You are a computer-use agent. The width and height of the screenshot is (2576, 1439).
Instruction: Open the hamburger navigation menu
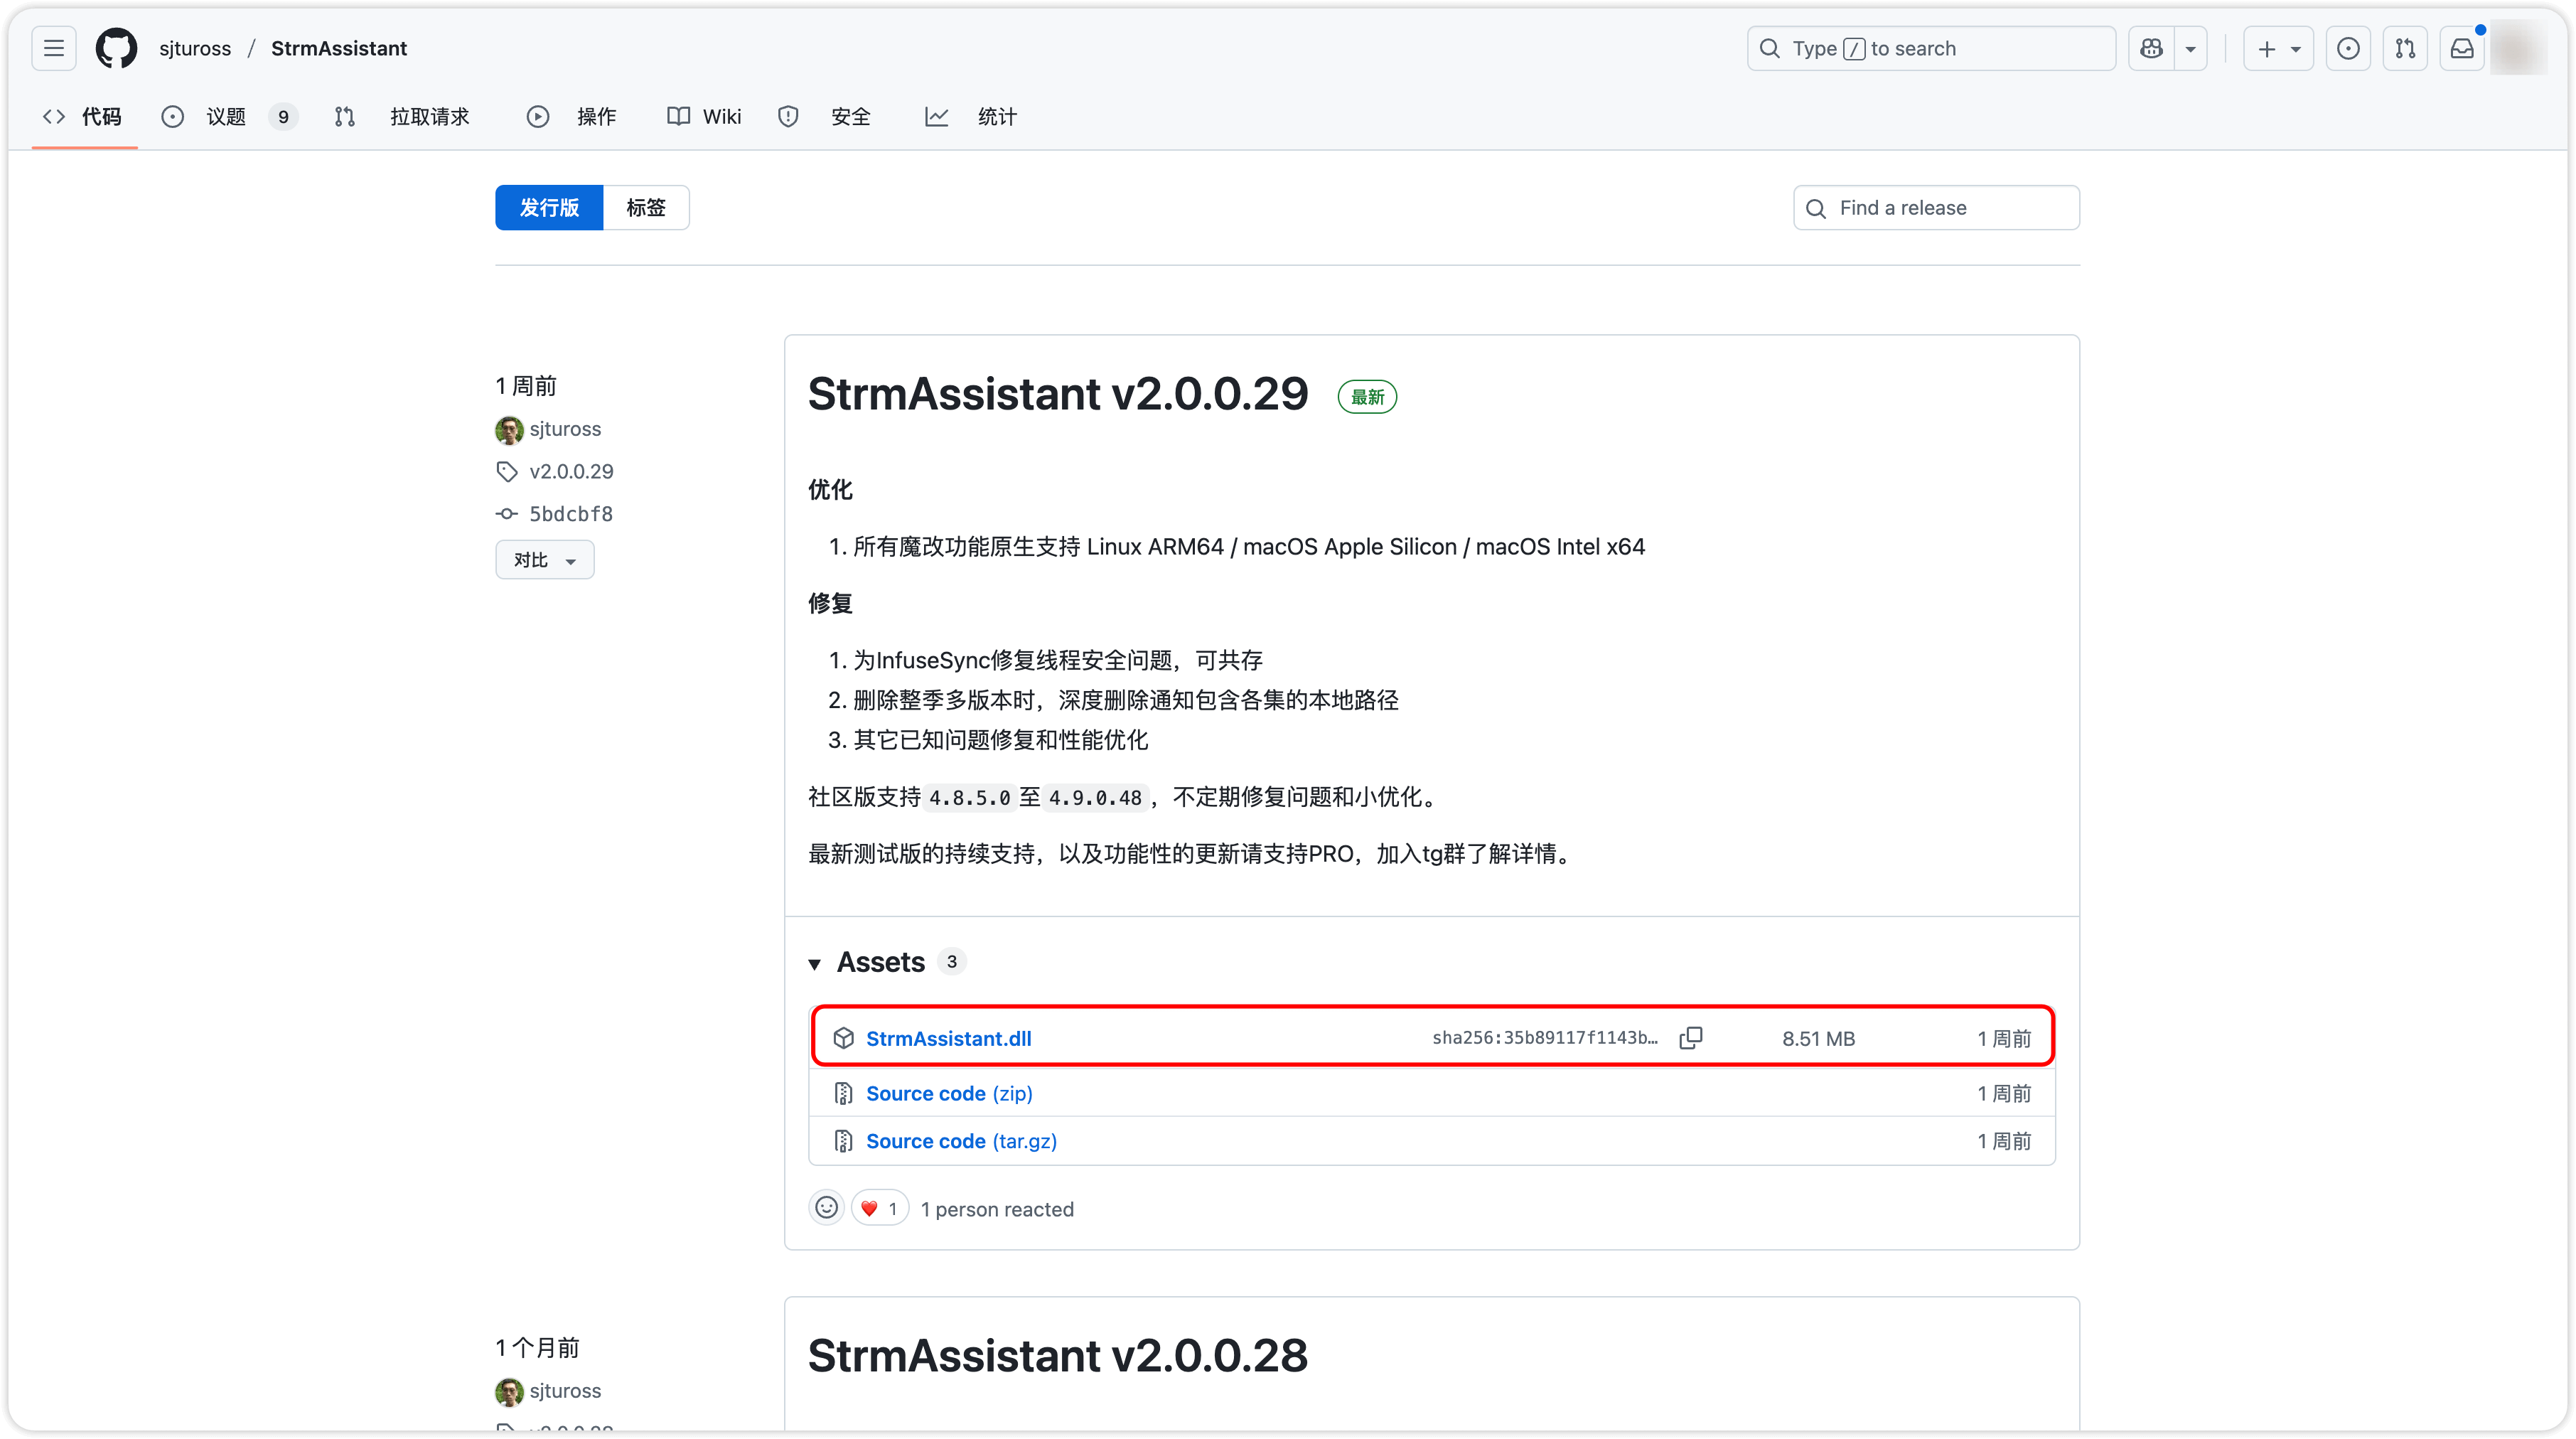54,48
